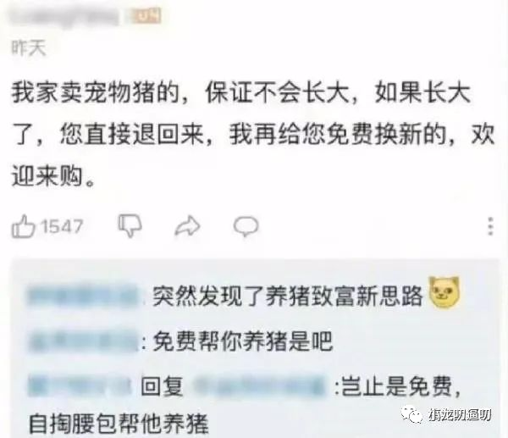Viewport: 508px width, 438px height.
Task: Tap the level badge beside the username
Action: [x=146, y=15]
